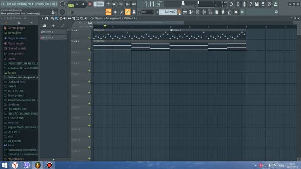Click the Undo history icon
This screenshot has height=169, width=301.
(x=231, y=4)
